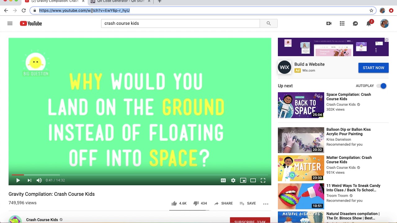This screenshot has width=397, height=223.
Task: Share the Gravity Compilation video
Action: [223, 203]
